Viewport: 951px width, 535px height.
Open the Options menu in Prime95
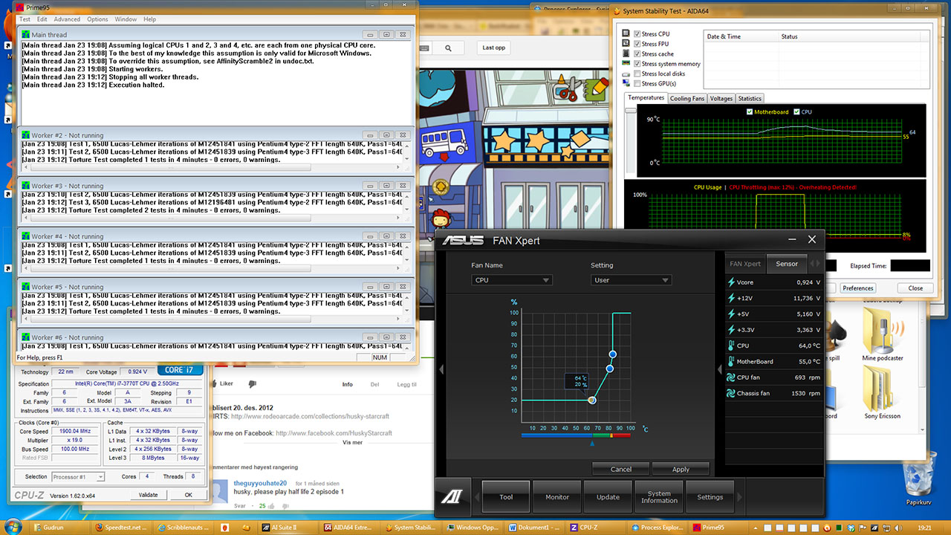pos(97,19)
